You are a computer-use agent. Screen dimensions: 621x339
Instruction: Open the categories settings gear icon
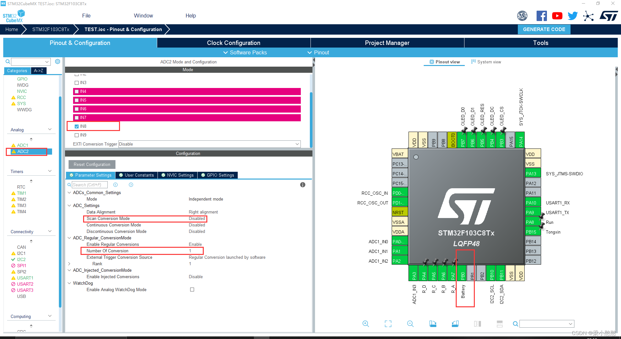pos(58,61)
